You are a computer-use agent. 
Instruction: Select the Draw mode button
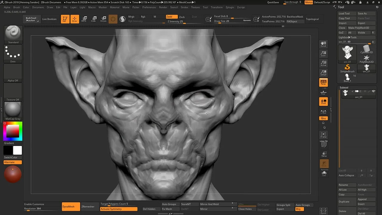click(75, 19)
